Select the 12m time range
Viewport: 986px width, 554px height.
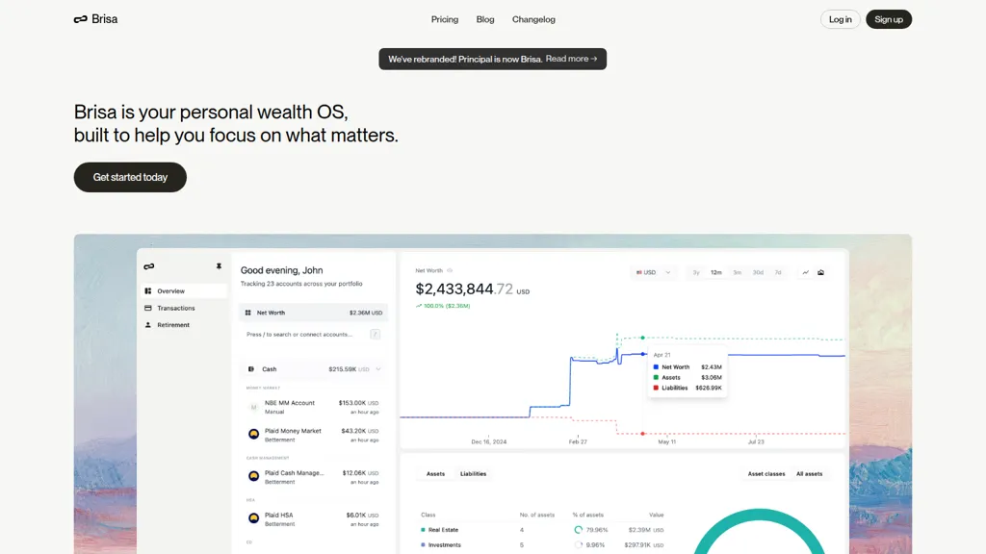point(716,272)
